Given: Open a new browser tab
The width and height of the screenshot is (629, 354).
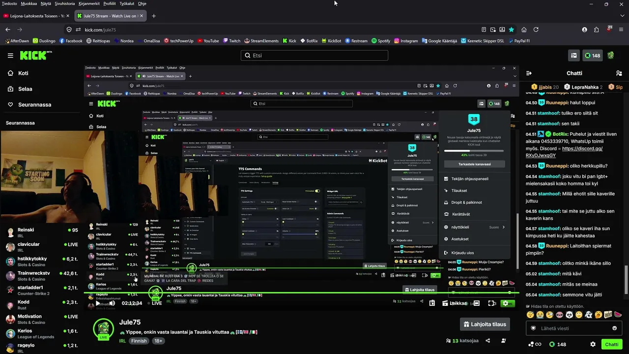Looking at the screenshot, I should pyautogui.click(x=153, y=16).
